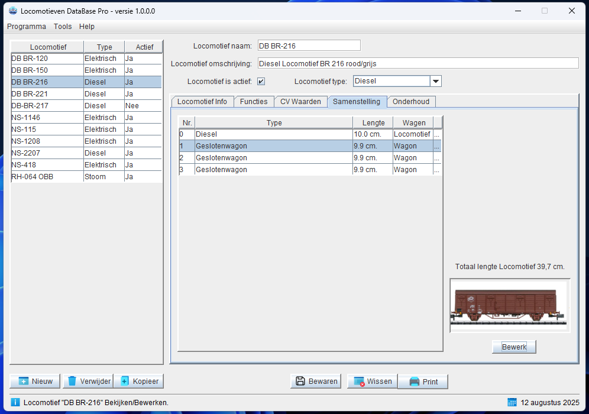Click the Nee cell for DB-BR-217
Viewport: 589px width, 414px height.
[143, 105]
